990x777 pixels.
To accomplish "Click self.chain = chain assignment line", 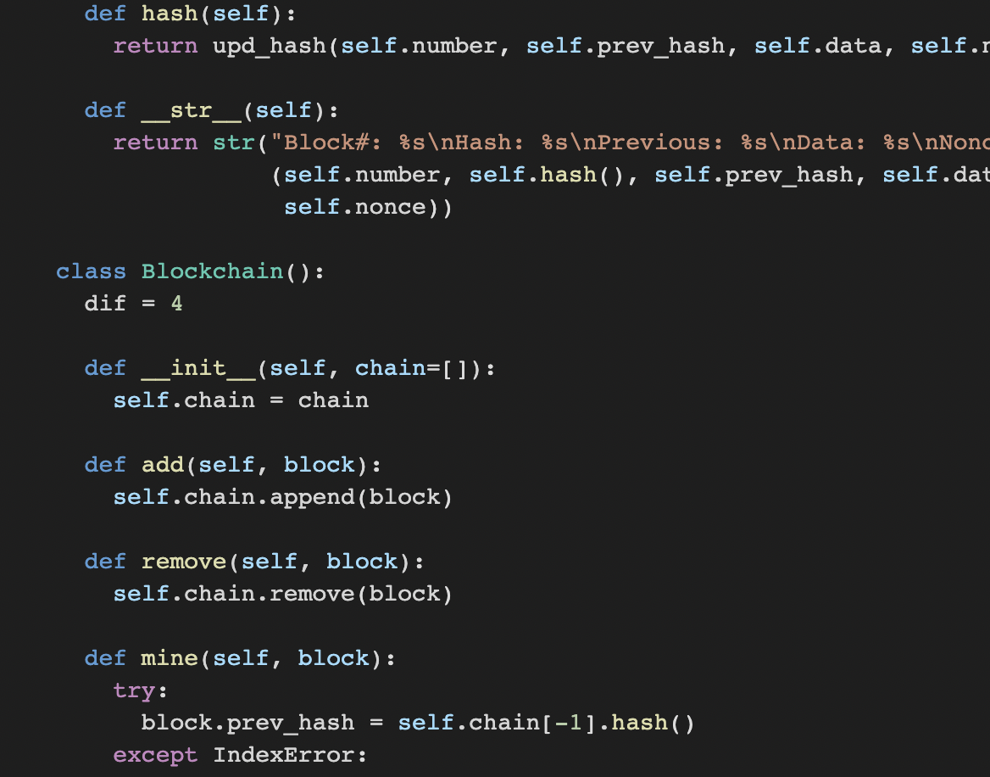I will 241,400.
